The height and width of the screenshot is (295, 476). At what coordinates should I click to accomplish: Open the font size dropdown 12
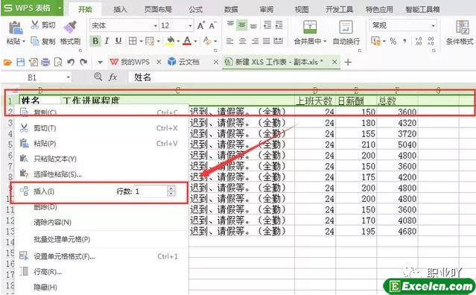click(x=191, y=26)
